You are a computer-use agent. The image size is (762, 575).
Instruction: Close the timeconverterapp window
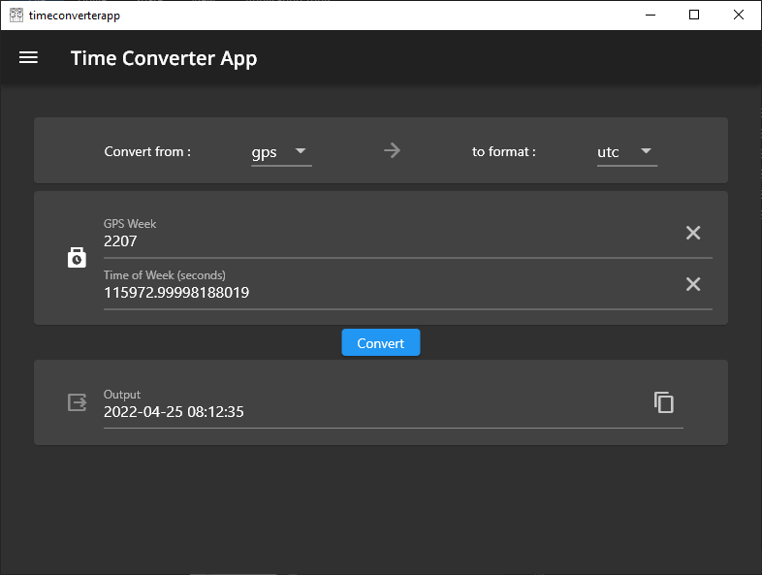click(739, 15)
